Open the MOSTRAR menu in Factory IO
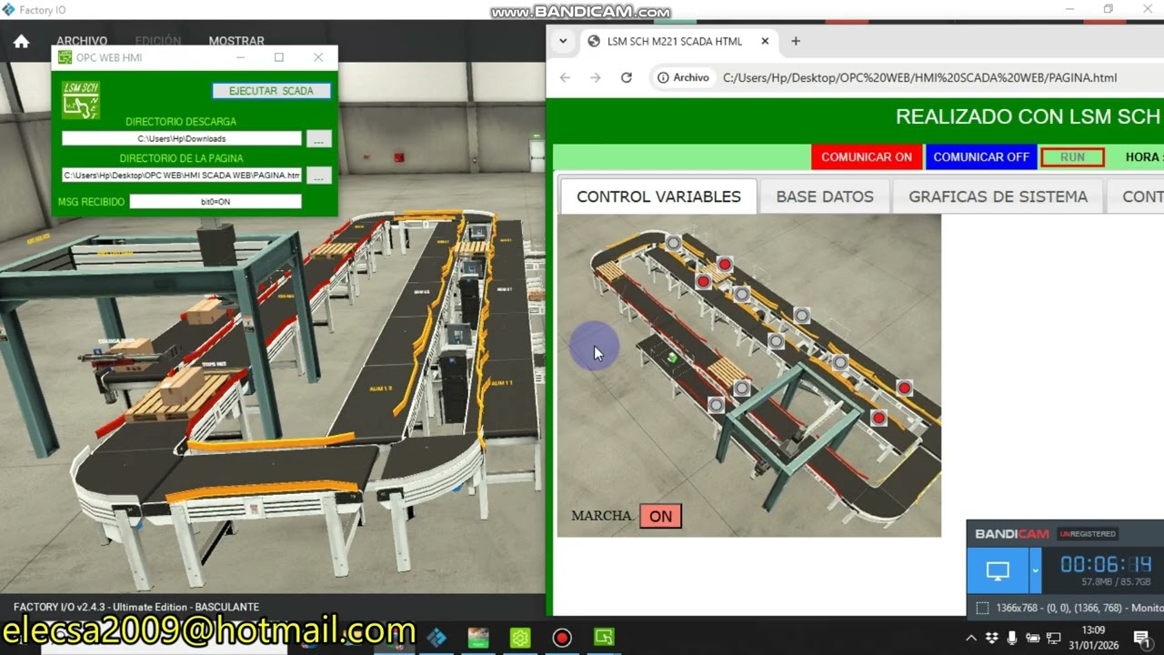The height and width of the screenshot is (655, 1164). click(236, 41)
